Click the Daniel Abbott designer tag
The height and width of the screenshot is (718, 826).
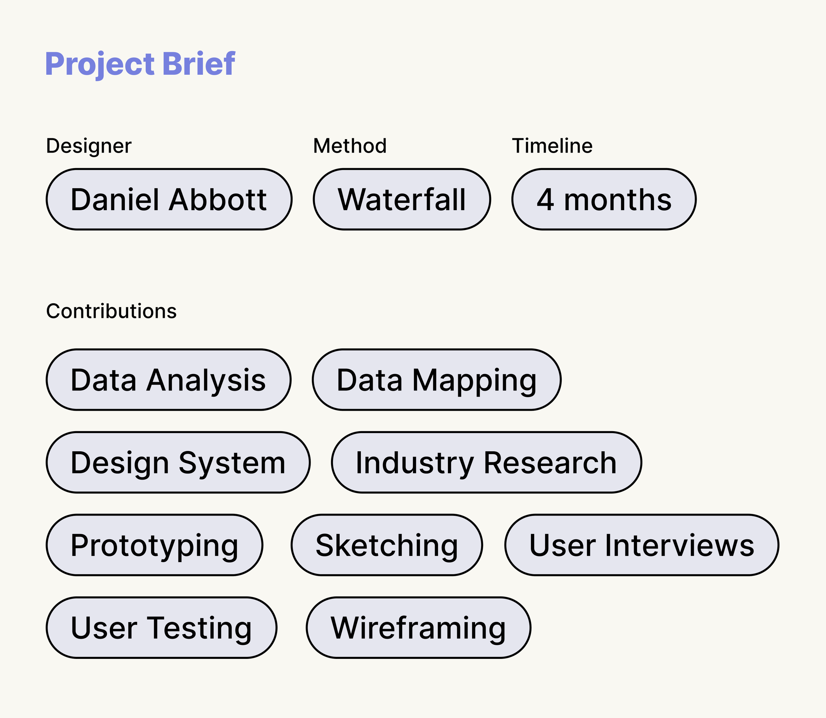[x=169, y=199]
